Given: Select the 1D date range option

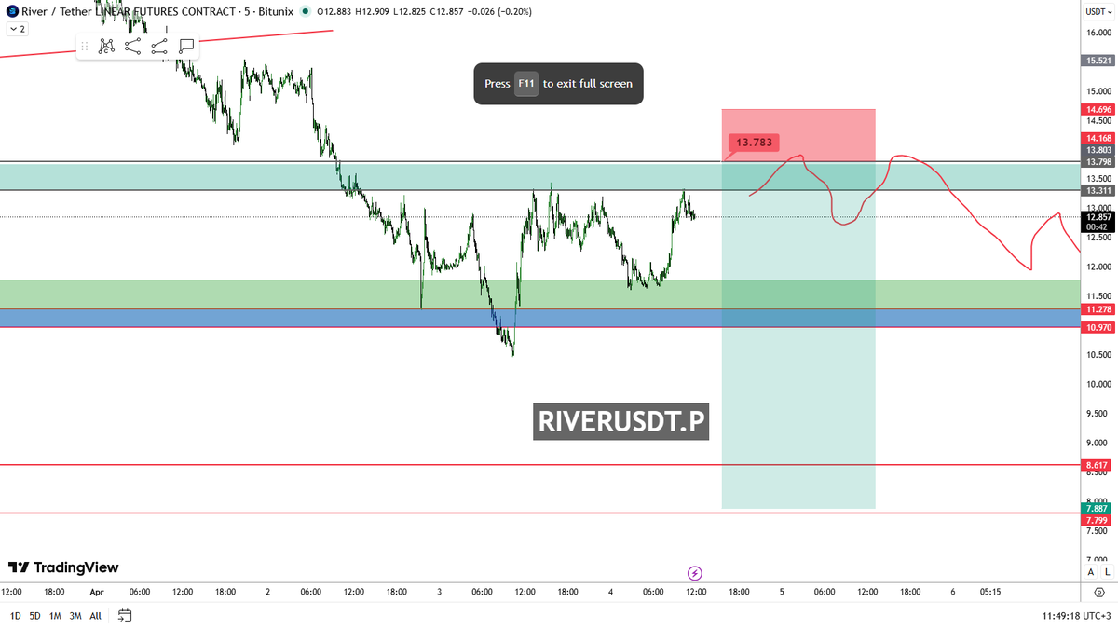Looking at the screenshot, I should tap(13, 616).
